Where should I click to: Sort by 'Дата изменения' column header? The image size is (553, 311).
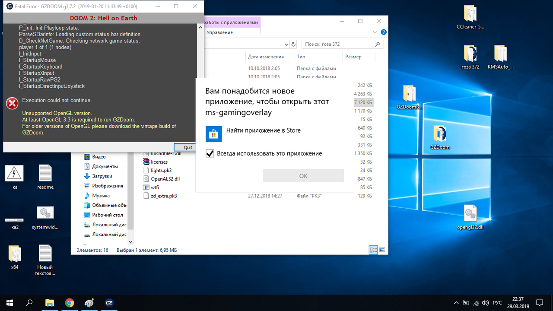coord(266,57)
